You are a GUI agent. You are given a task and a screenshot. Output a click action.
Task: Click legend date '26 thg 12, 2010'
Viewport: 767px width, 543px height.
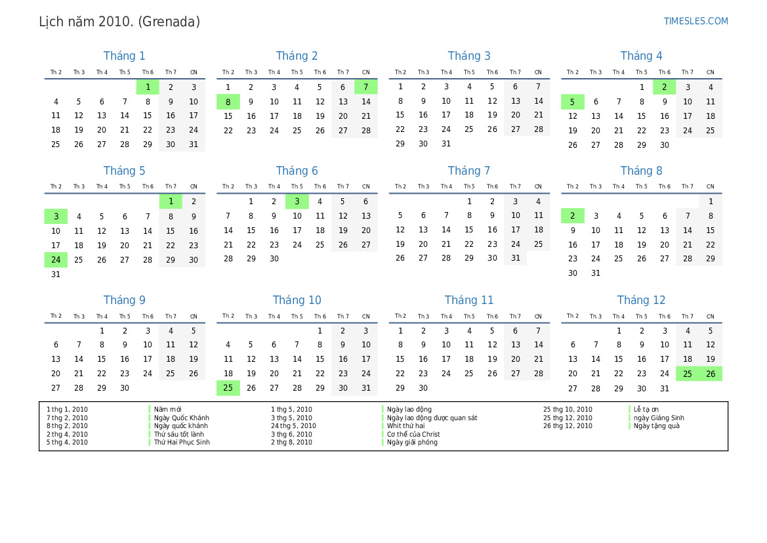pos(568,426)
